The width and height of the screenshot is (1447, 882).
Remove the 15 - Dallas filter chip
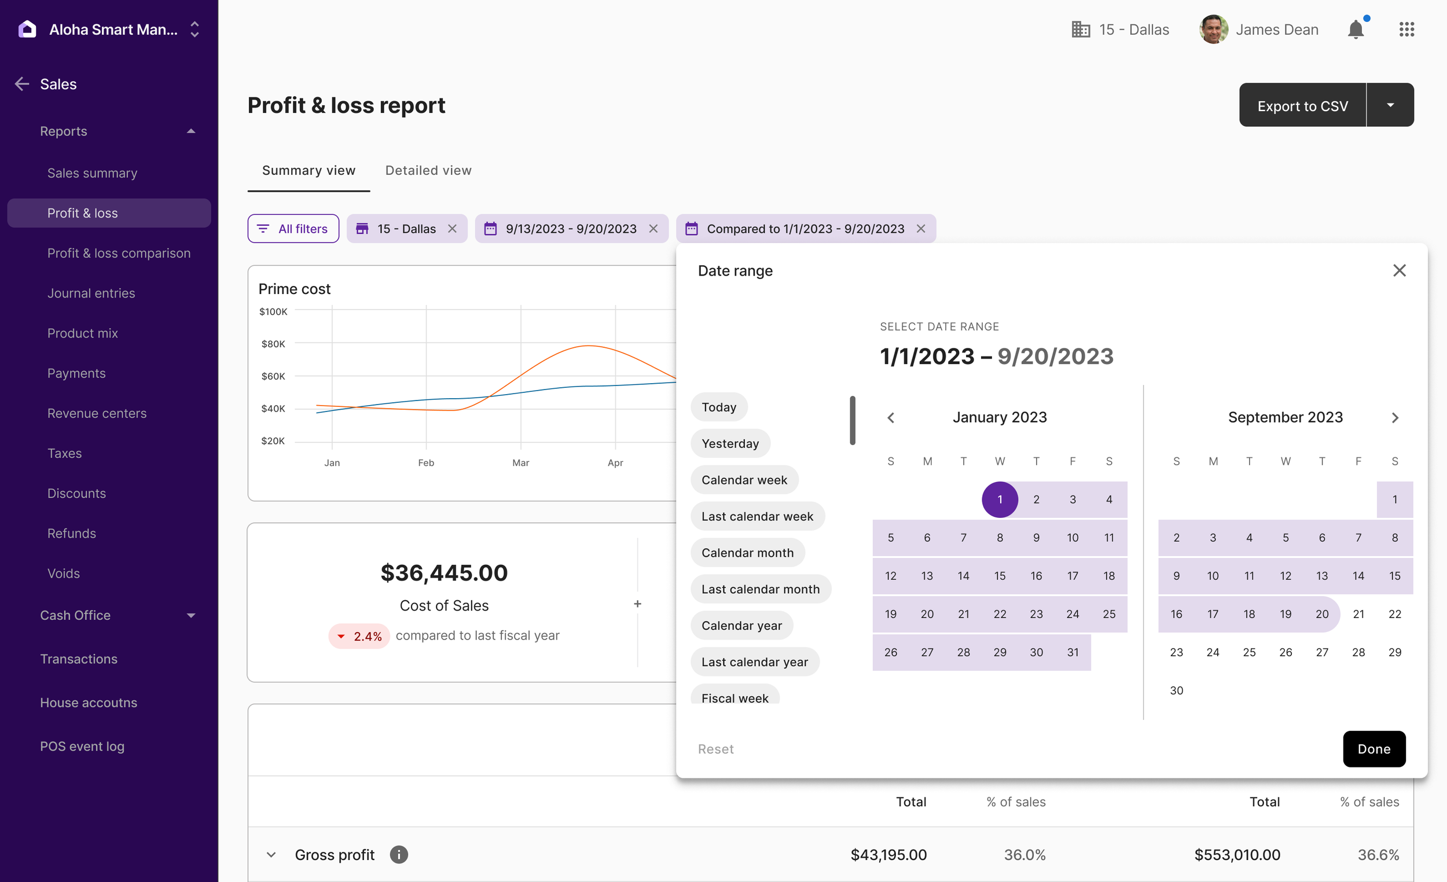click(x=452, y=229)
